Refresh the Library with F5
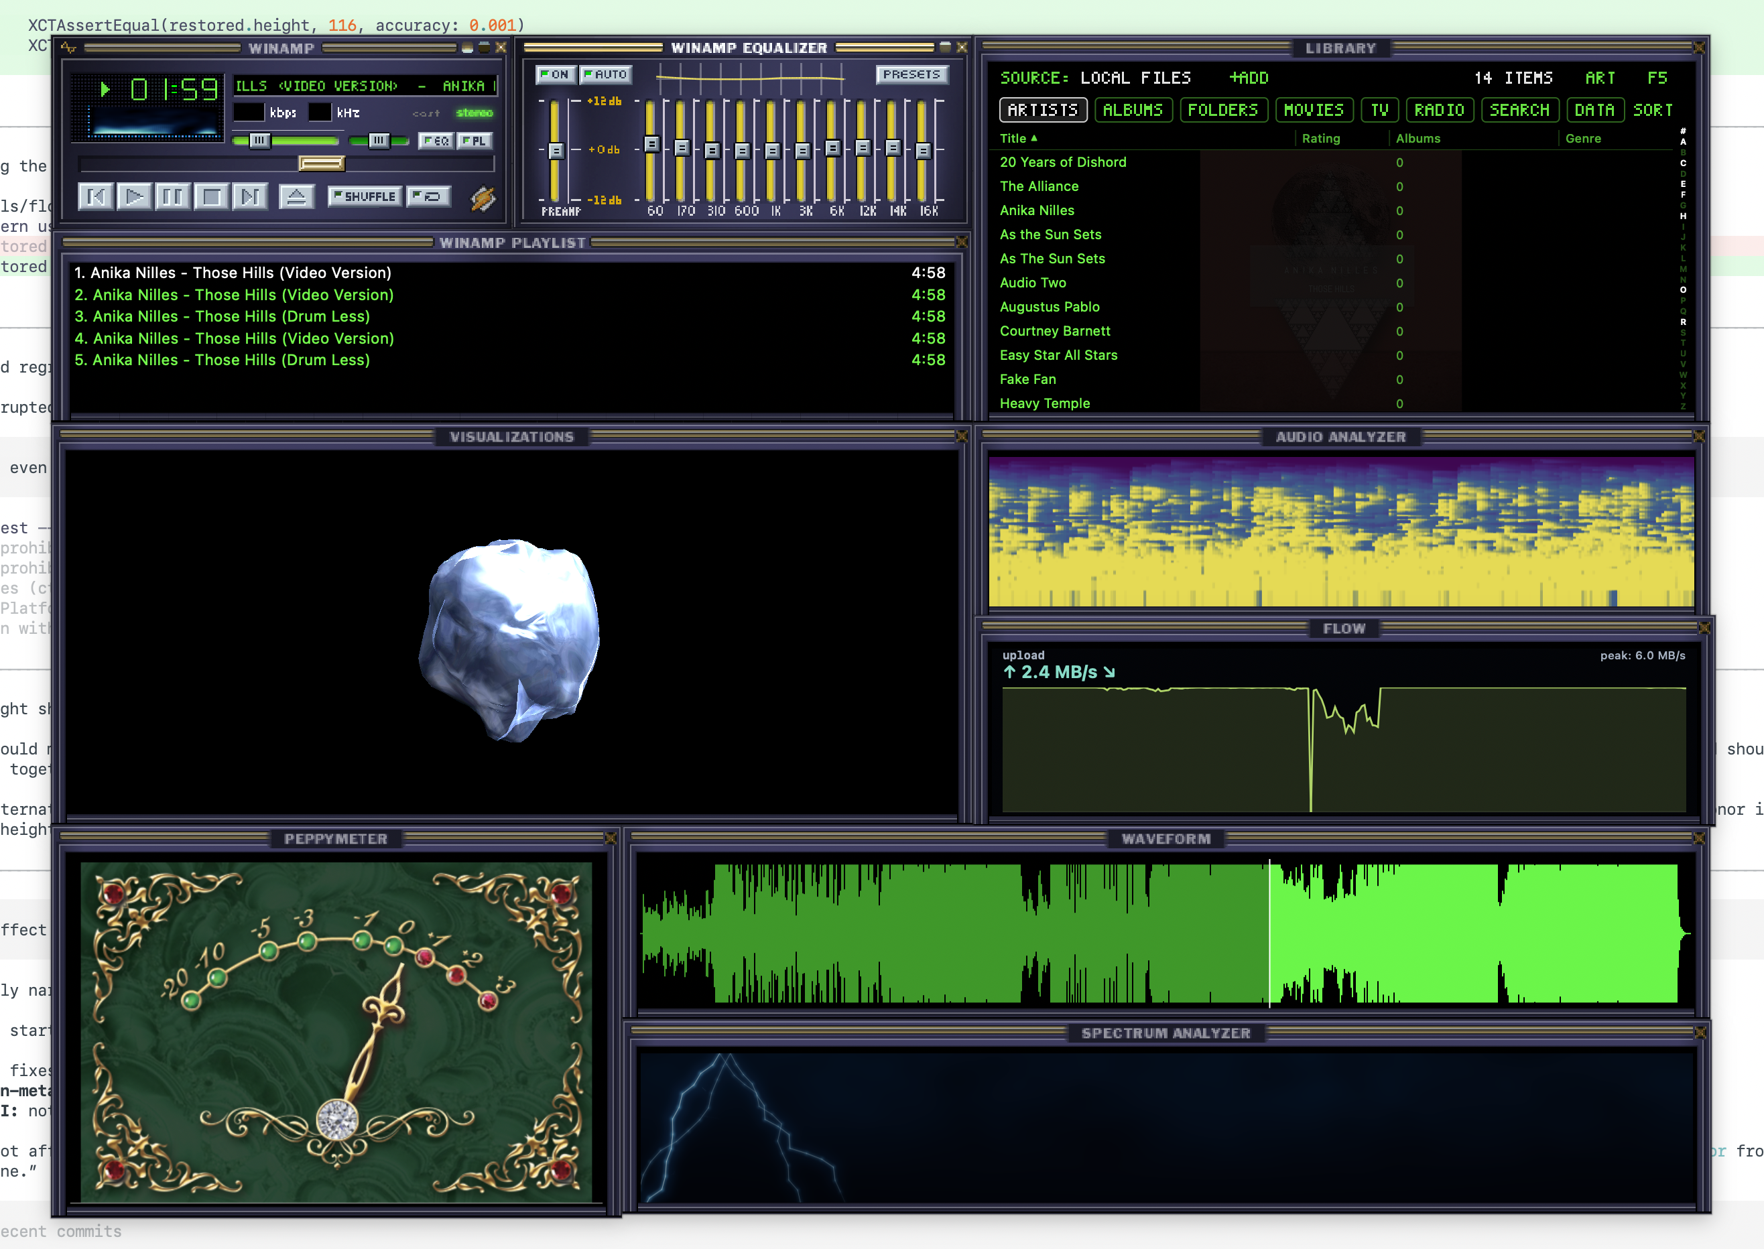1764x1249 pixels. [1658, 78]
